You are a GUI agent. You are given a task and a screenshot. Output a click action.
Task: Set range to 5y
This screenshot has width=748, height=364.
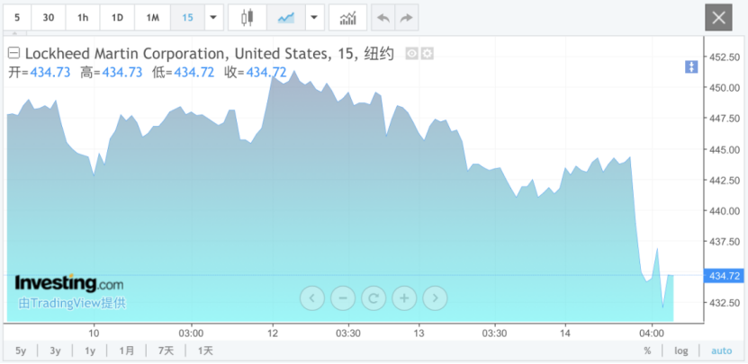click(x=21, y=351)
